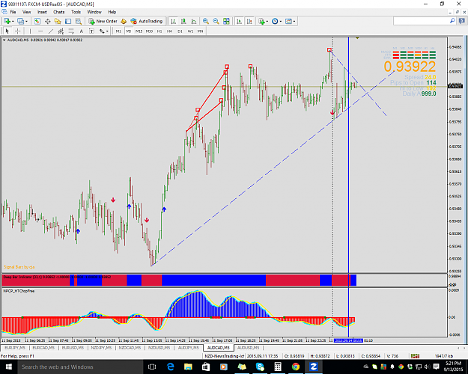Open the Insert menu

(42, 12)
